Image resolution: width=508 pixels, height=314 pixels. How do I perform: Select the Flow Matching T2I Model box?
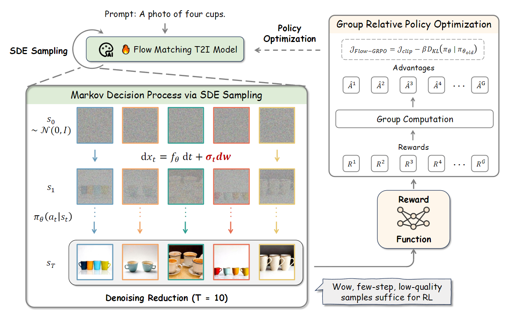click(x=165, y=49)
